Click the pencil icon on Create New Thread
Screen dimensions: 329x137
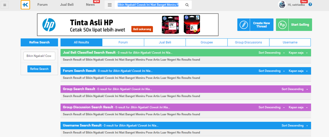coord(243,25)
